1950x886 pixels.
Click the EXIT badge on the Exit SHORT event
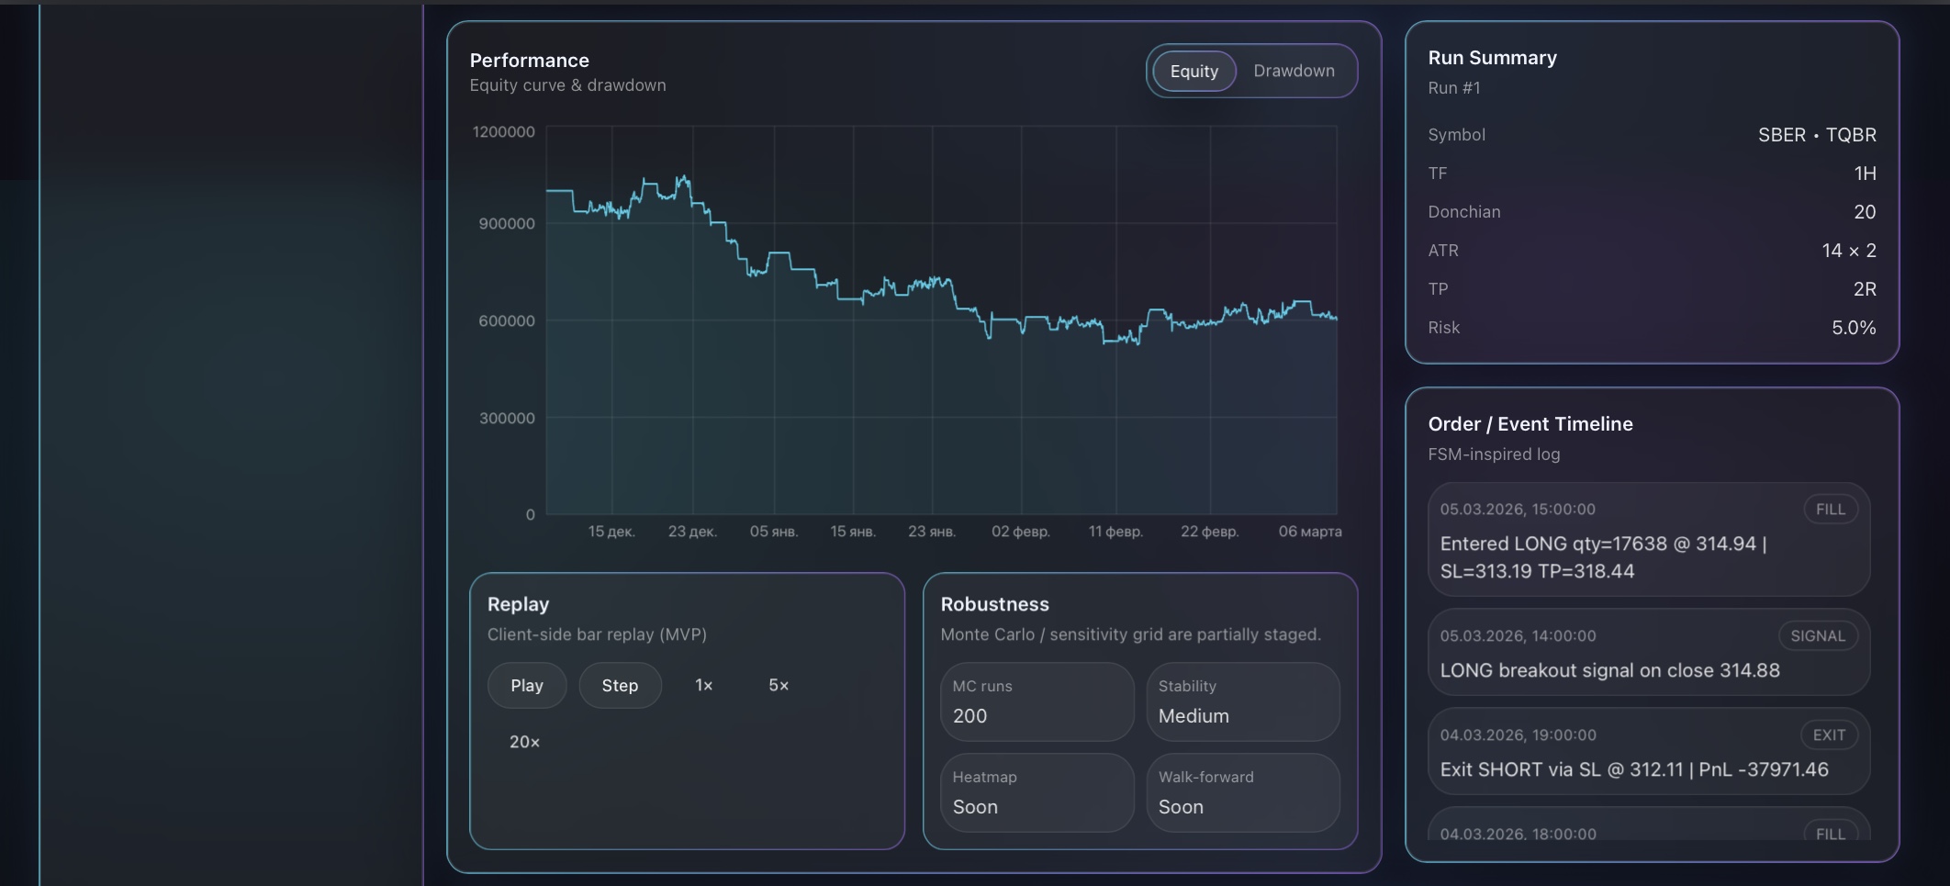coord(1829,735)
